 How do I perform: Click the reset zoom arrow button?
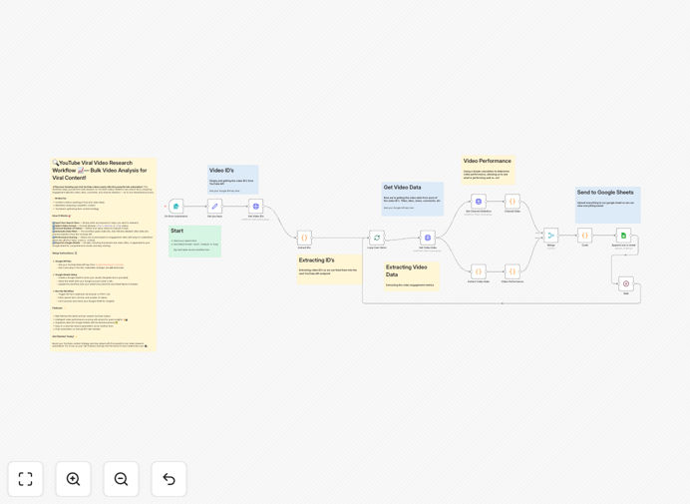tap(169, 479)
